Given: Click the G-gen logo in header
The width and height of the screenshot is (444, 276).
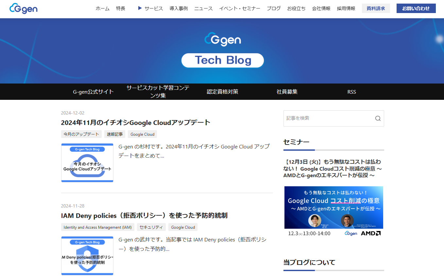Looking at the screenshot, I should click(x=24, y=8).
